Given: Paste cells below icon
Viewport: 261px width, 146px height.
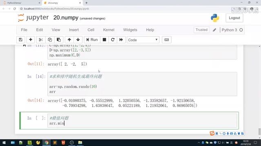Looking at the screenshot, I should point(59,40).
